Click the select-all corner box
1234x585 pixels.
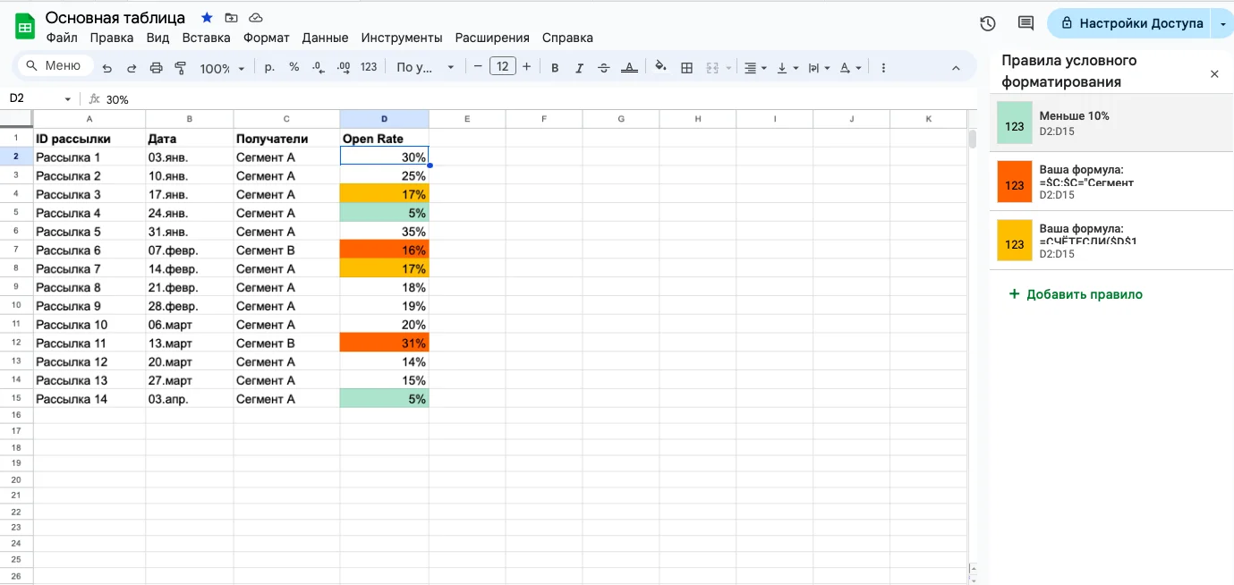coord(16,119)
